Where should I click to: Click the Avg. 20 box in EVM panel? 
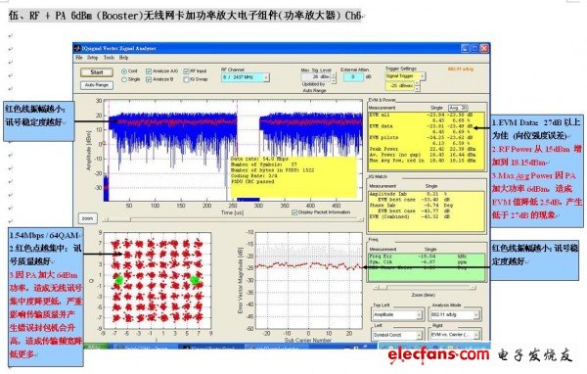[458, 108]
